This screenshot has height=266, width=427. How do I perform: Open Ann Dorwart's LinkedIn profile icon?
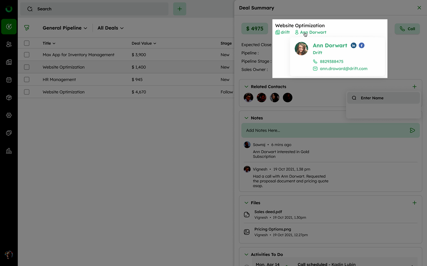point(354,46)
